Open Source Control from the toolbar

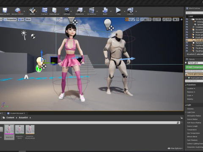17,11
